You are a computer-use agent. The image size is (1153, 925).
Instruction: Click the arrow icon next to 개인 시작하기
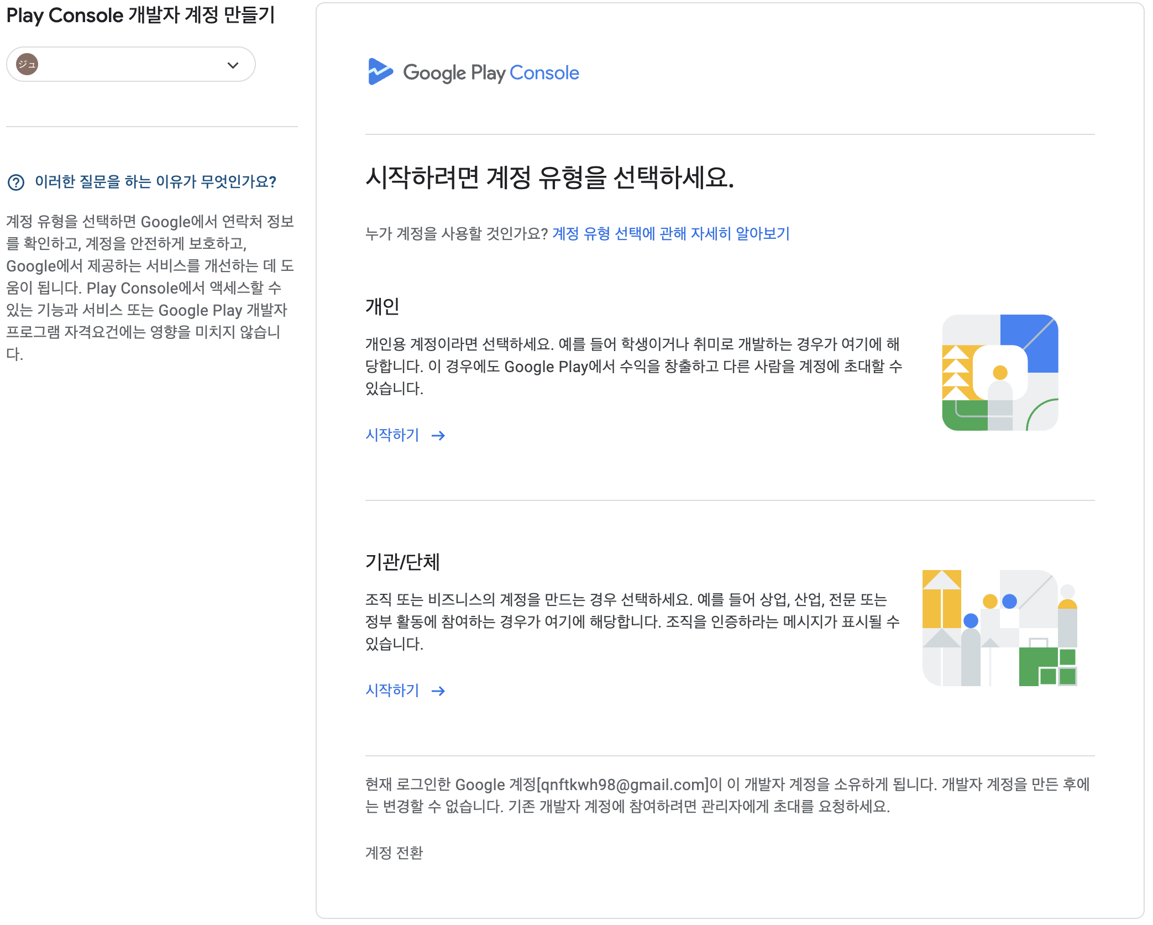pyautogui.click(x=438, y=436)
